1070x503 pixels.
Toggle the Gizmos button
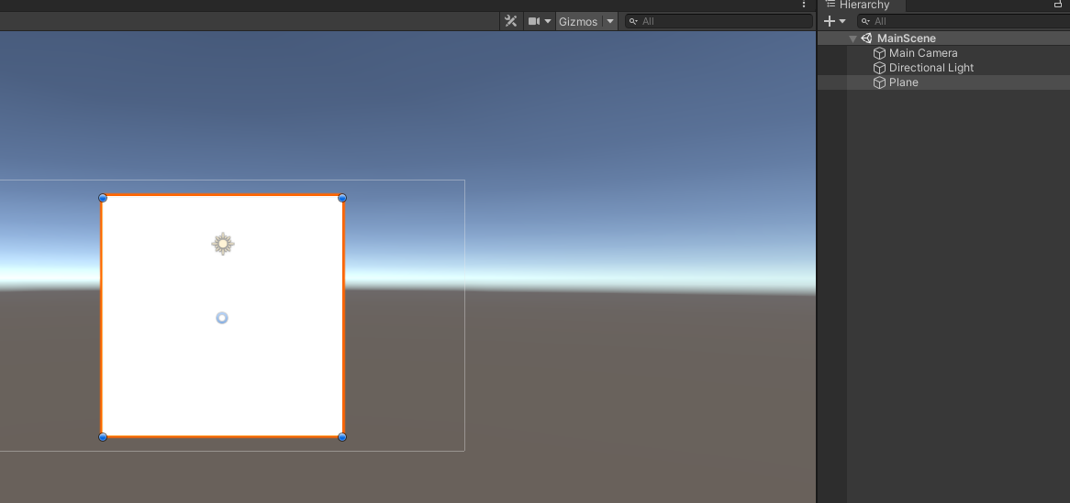click(578, 21)
